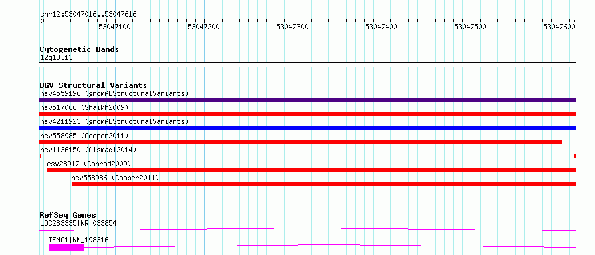The width and height of the screenshot is (595, 255).
Task: Open the nsv558985 (Cooper2011) label
Action: tap(84, 136)
